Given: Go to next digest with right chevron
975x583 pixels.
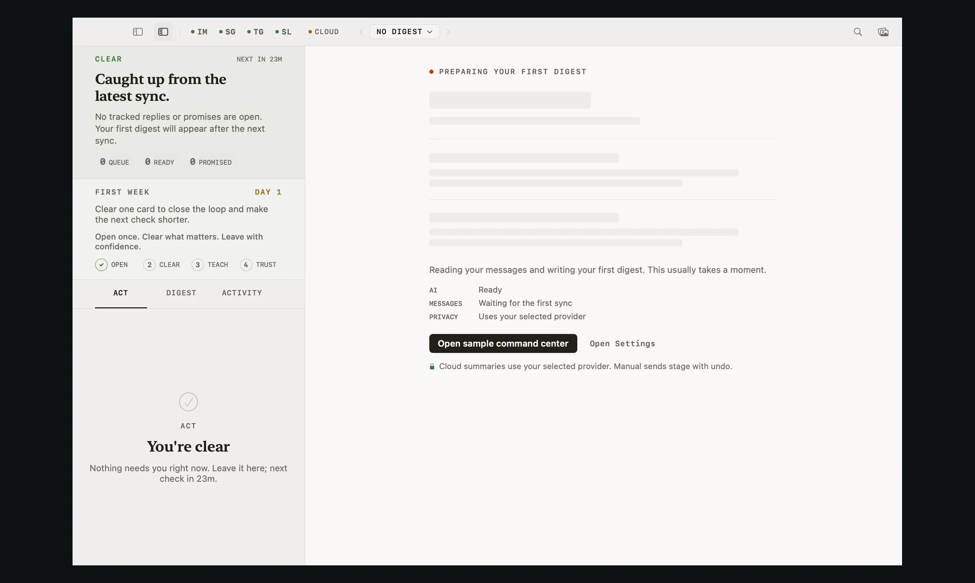Looking at the screenshot, I should [x=448, y=32].
